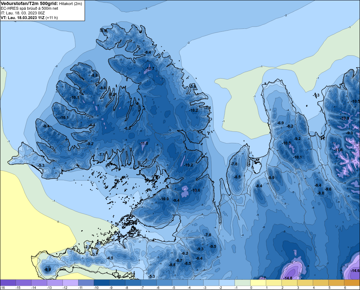Click the -10.0 temperature label

pos(165,199)
